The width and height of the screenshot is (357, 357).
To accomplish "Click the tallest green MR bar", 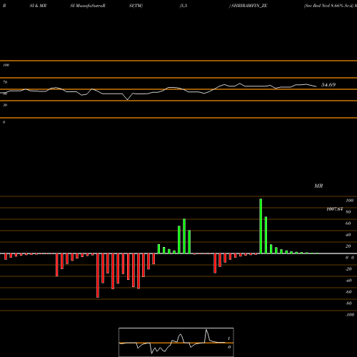I will 261,226.
